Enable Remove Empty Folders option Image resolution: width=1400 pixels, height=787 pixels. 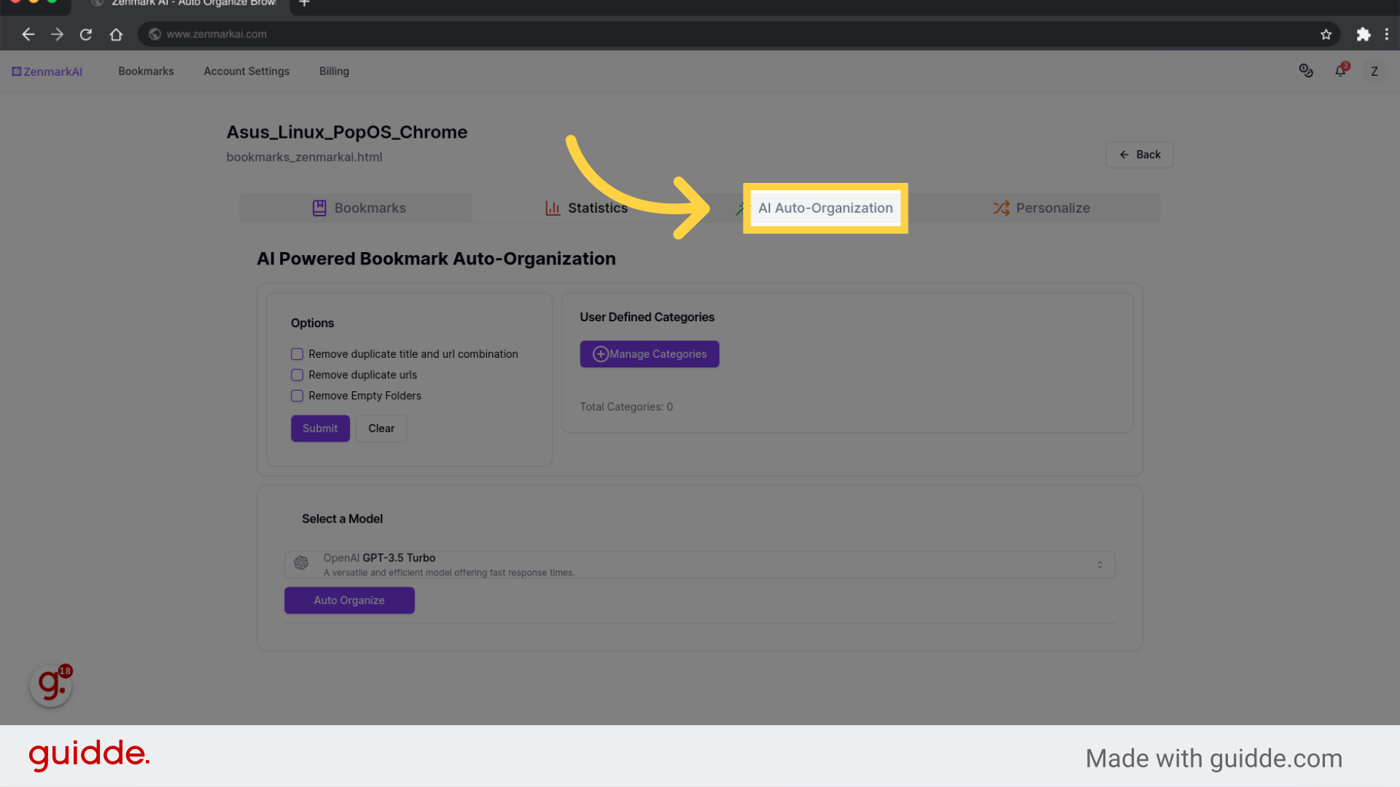point(297,395)
